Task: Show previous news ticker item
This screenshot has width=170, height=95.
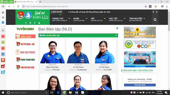Action: click(x=153, y=12)
